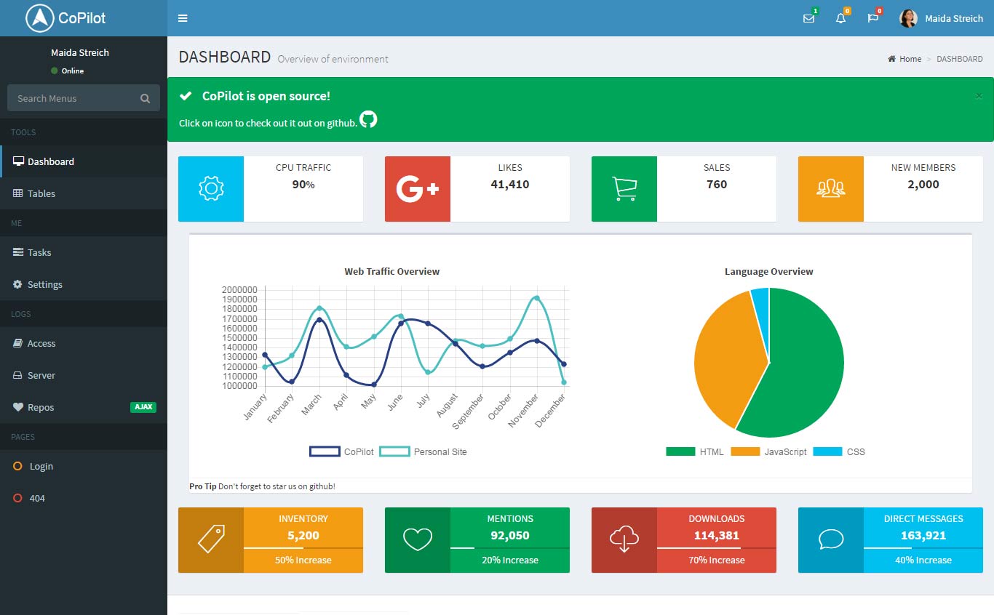Click the Pro Tip footer text
The image size is (994, 615).
pyautogui.click(x=262, y=486)
